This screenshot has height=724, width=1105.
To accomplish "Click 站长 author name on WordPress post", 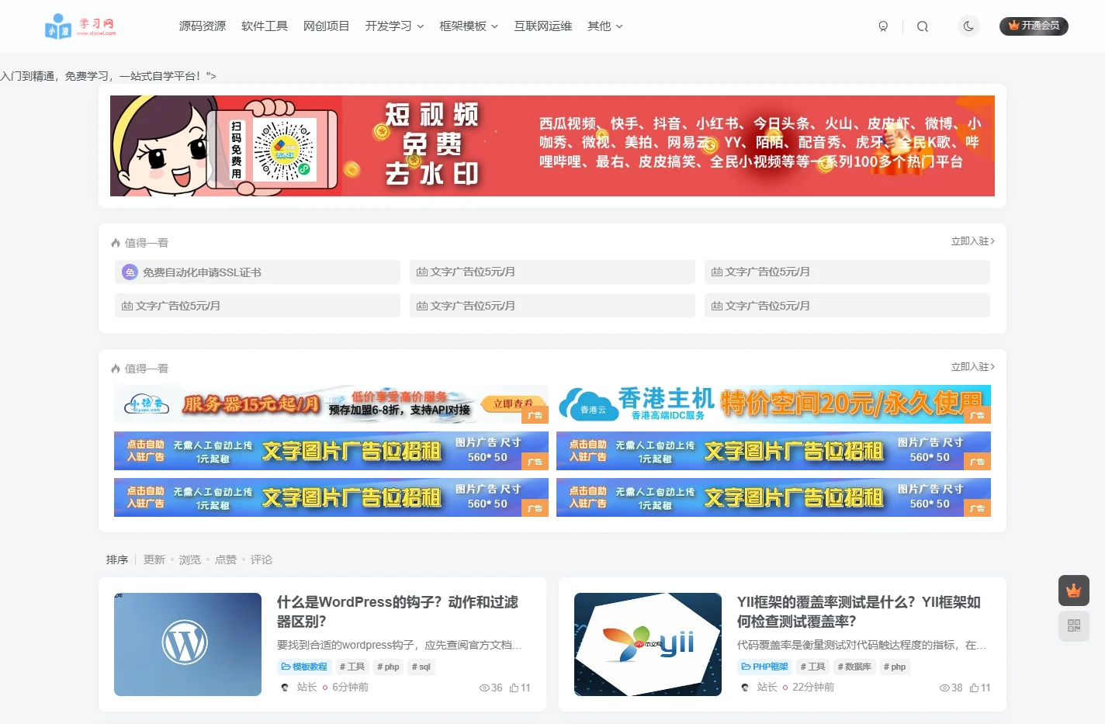I will 307,688.
